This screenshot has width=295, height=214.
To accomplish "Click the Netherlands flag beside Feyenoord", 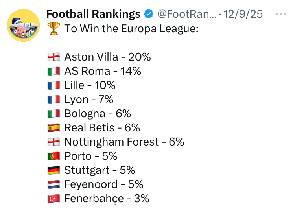I will [54, 184].
